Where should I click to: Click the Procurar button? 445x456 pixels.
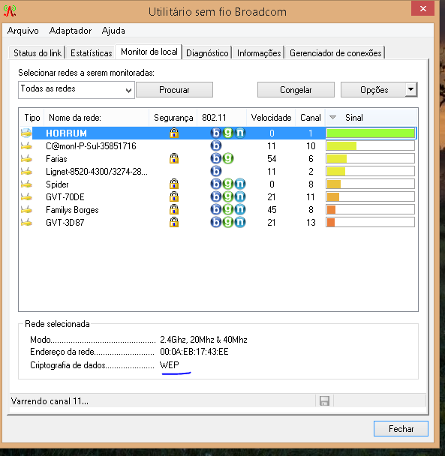pyautogui.click(x=174, y=89)
